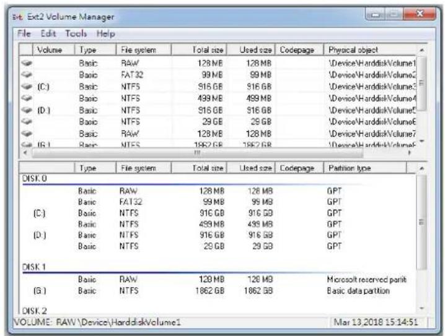Click the Ext2 Volume Manager title icon
The width and height of the screenshot is (445, 336).
click(17, 17)
